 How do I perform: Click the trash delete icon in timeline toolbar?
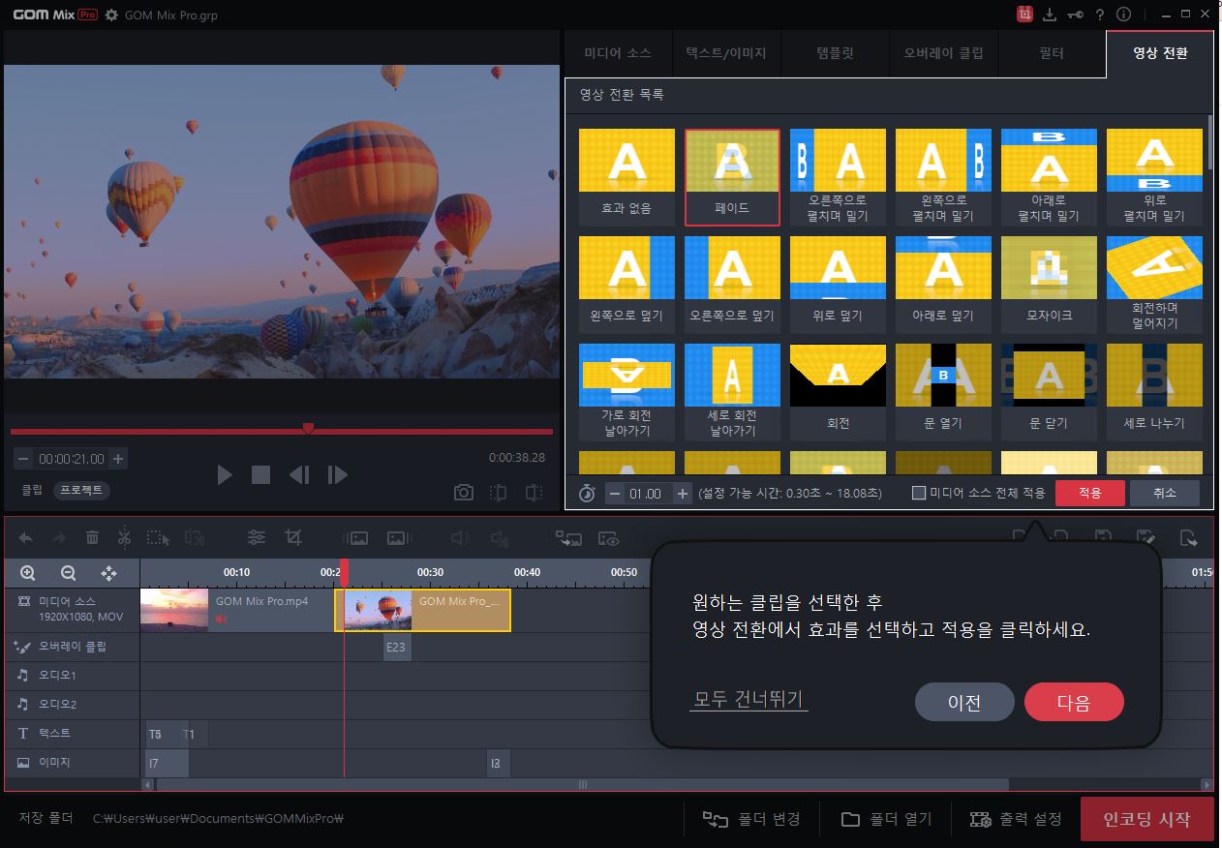(x=92, y=537)
